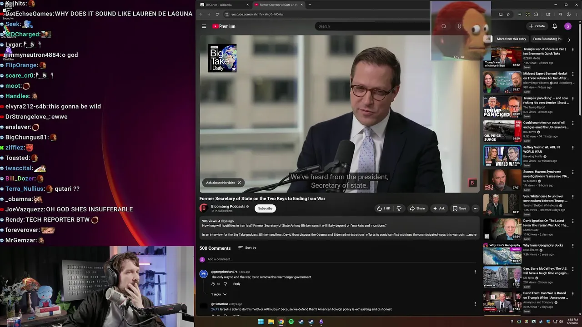This screenshot has height=327, width=582.
Task: Close the Eli Cohen Wikipedia tab
Action: (248, 5)
